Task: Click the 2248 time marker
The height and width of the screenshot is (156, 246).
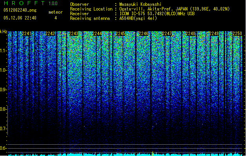Action: coord(190,34)
